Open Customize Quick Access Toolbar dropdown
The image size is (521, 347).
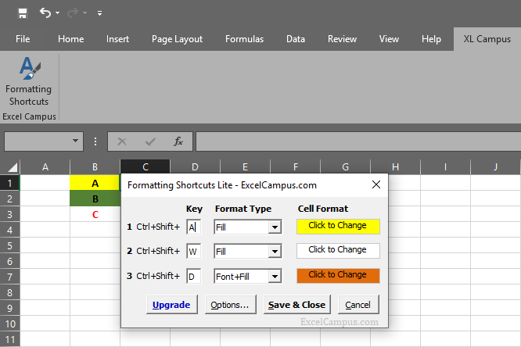tap(99, 13)
